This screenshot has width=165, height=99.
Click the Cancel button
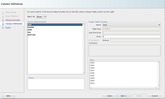tap(155, 96)
